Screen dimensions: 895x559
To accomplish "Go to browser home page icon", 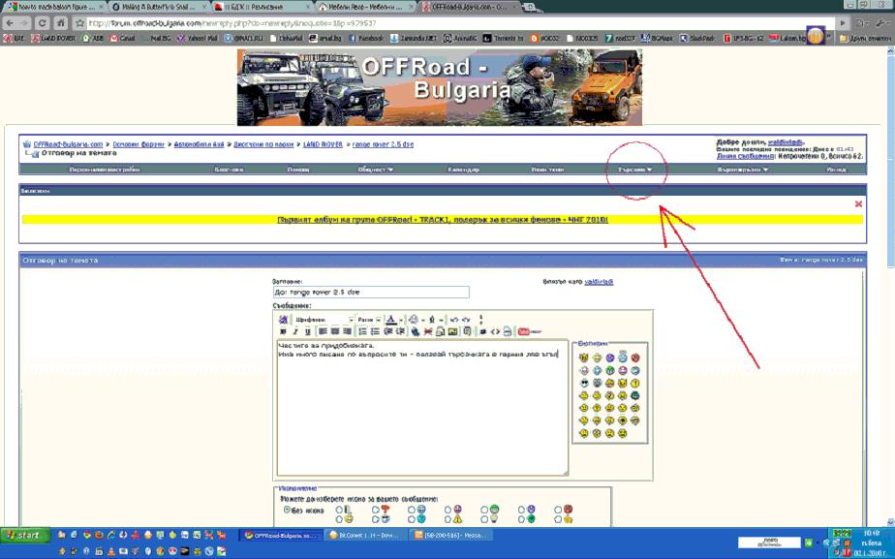I will 61,22.
